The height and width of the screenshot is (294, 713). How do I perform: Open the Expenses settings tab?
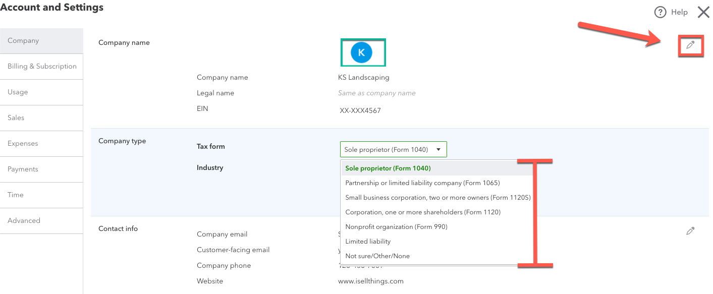tap(23, 144)
